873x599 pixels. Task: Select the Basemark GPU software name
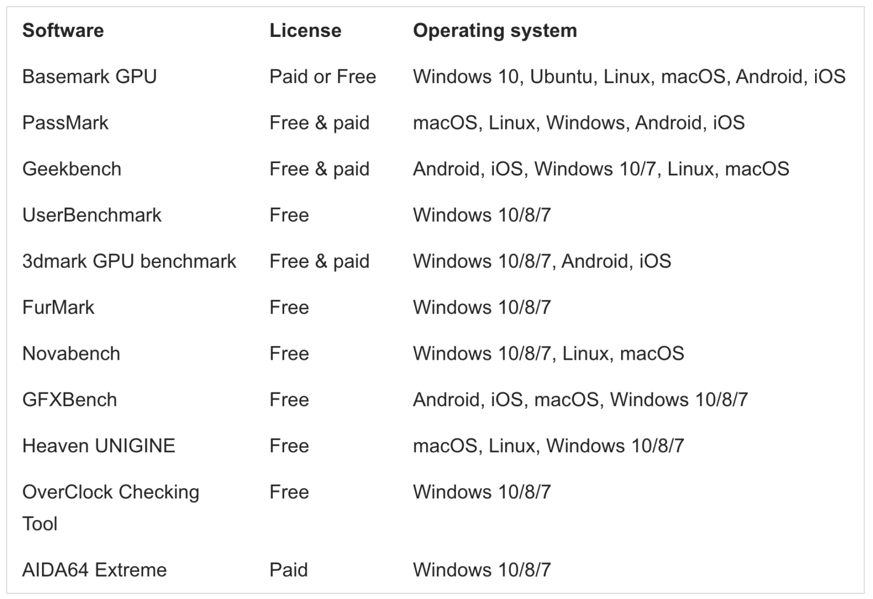[89, 77]
